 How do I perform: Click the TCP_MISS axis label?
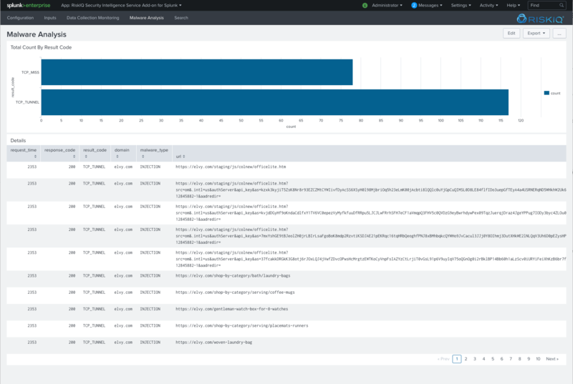30,72
